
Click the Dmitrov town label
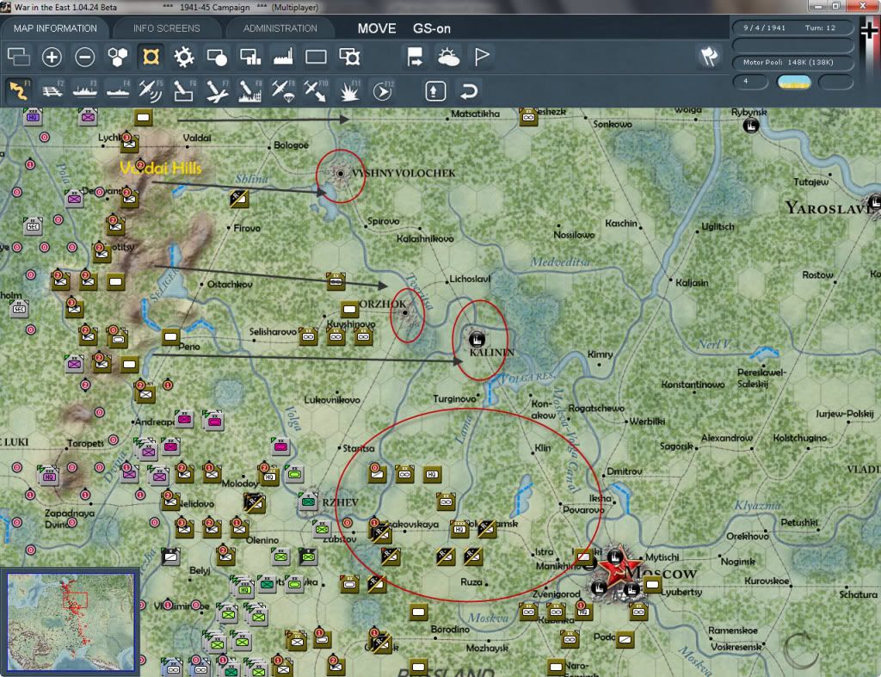[625, 471]
